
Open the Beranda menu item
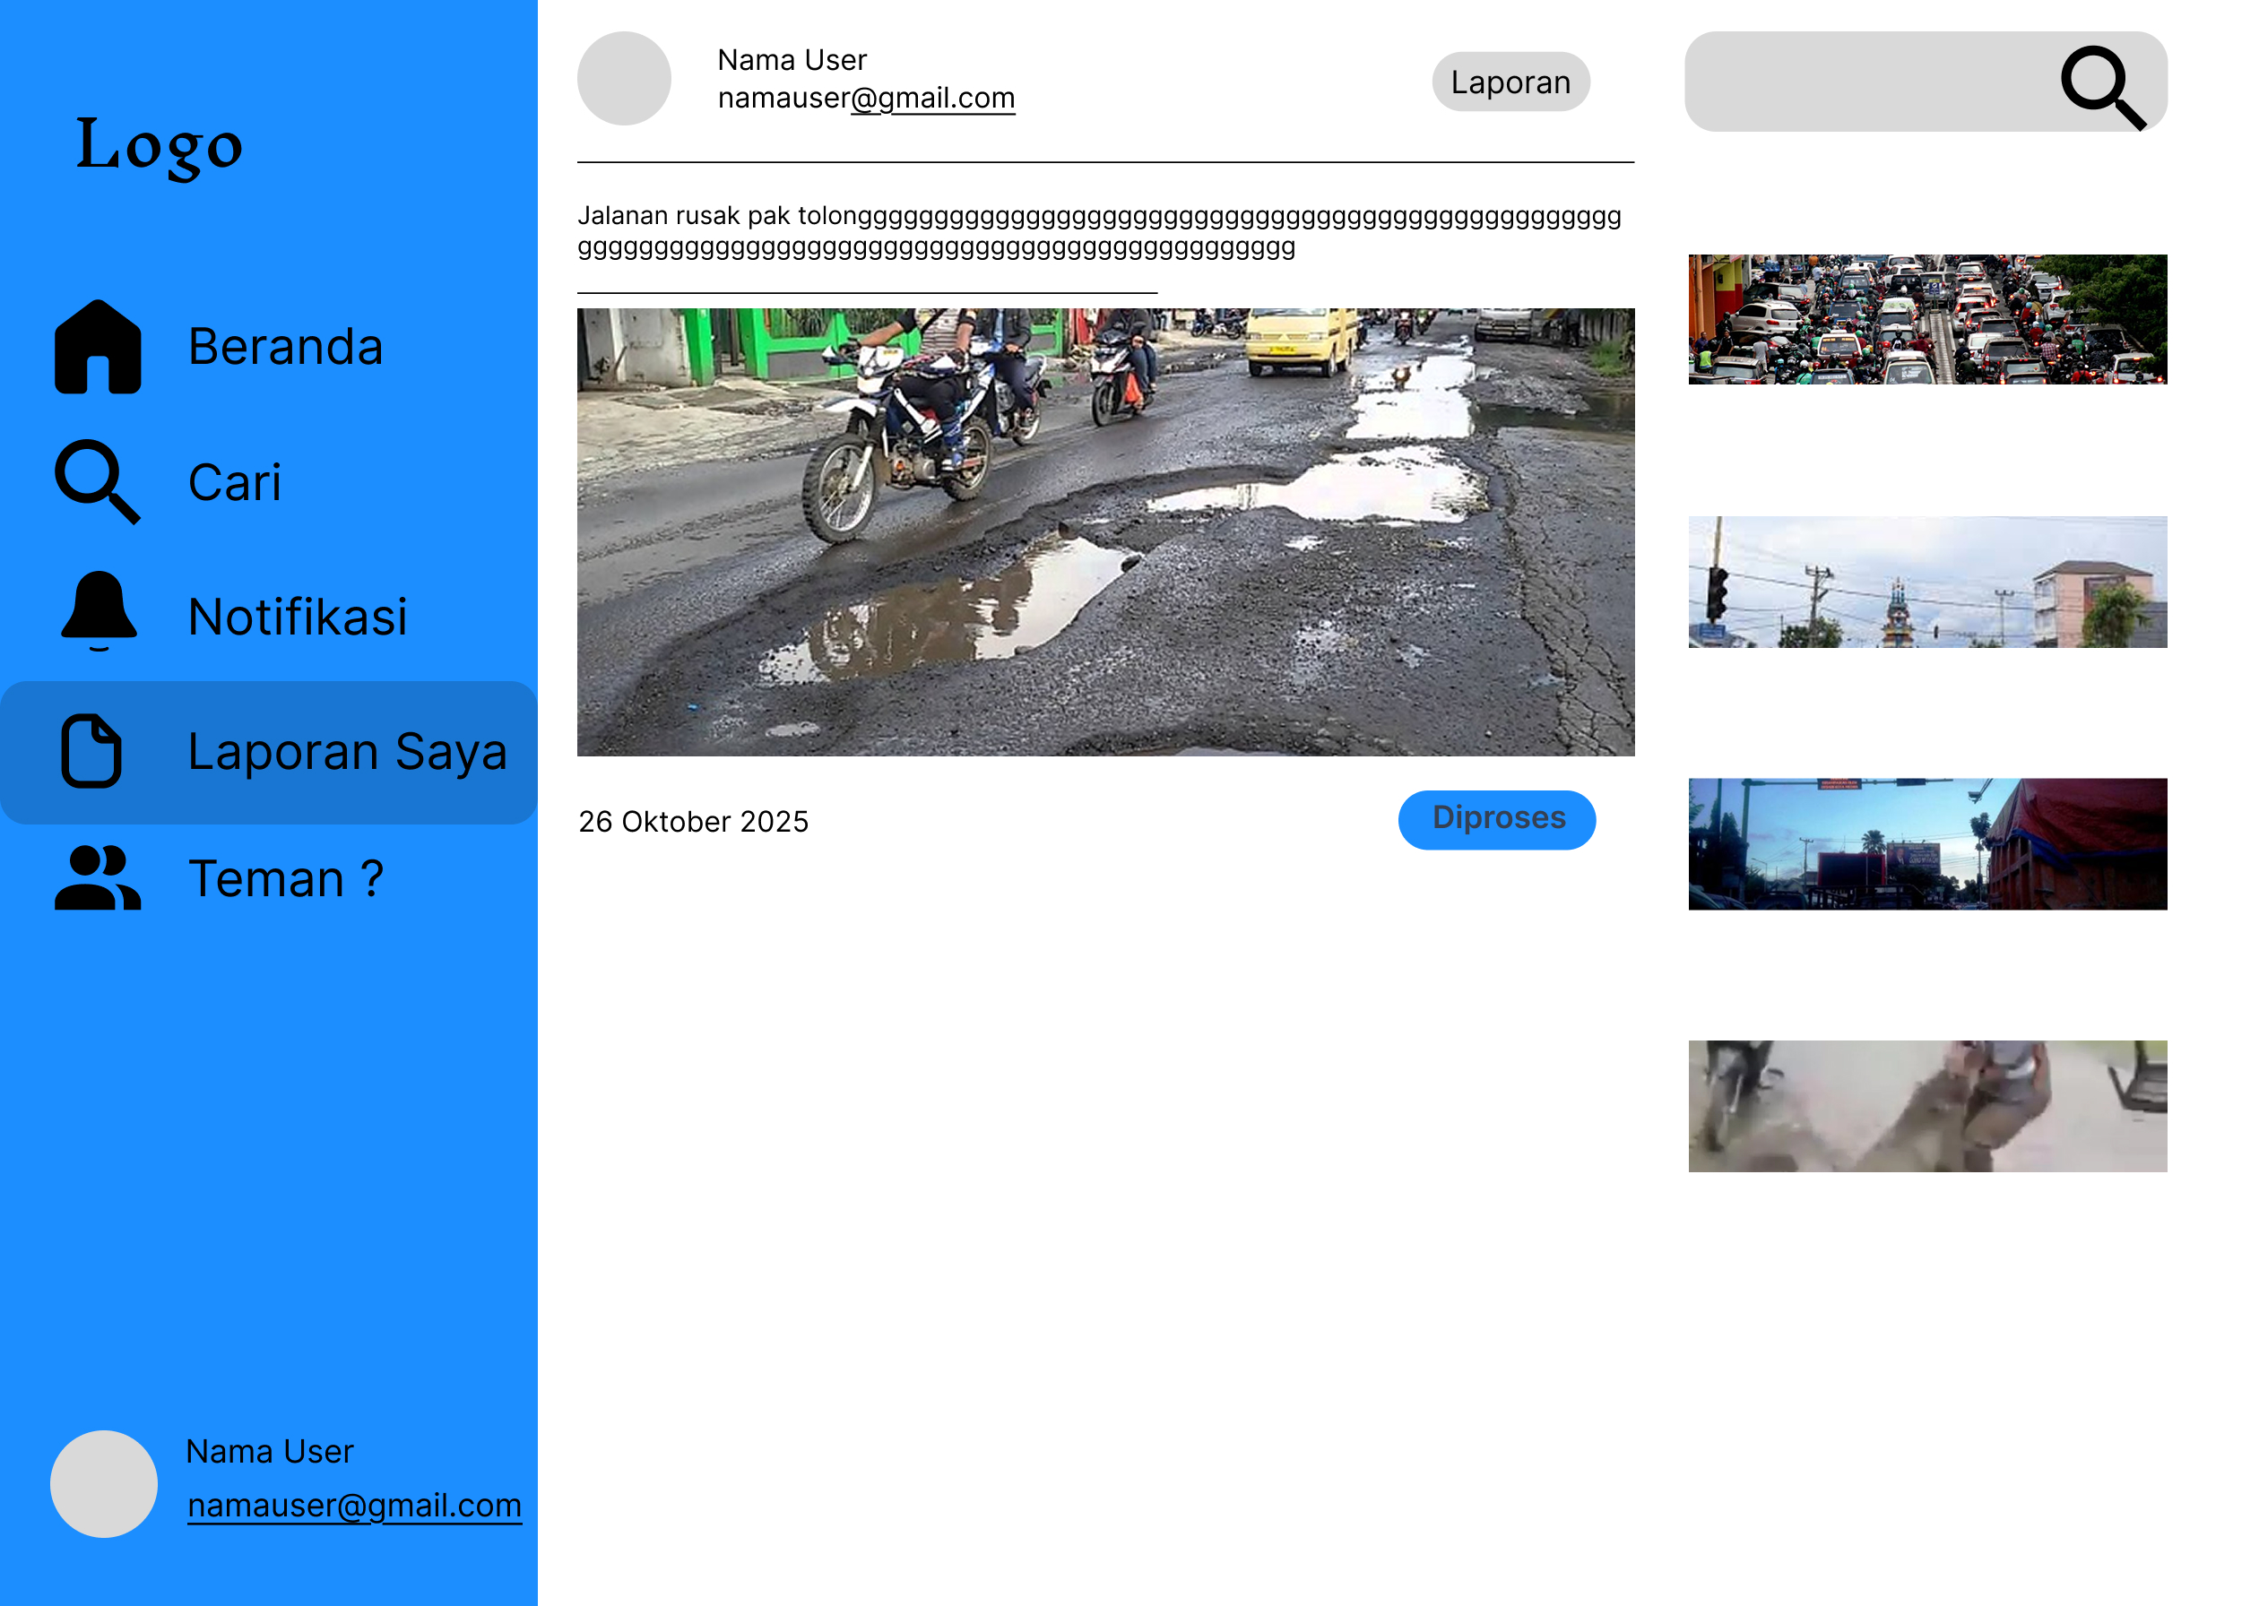point(285,347)
